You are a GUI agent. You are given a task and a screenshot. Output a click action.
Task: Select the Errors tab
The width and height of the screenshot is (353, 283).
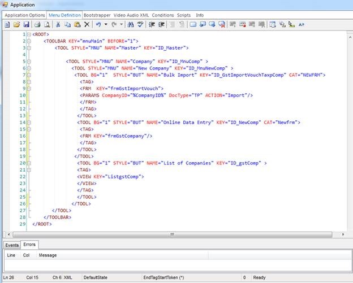(x=29, y=245)
